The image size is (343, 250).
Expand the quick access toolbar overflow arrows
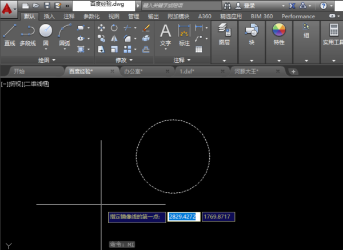click(67, 6)
